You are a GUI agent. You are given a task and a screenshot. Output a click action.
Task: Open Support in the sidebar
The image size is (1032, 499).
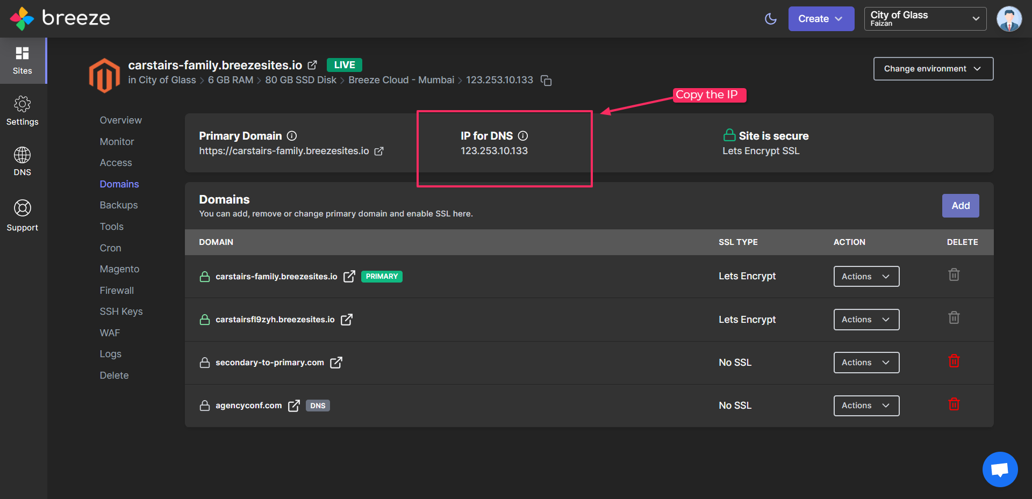[x=23, y=215]
